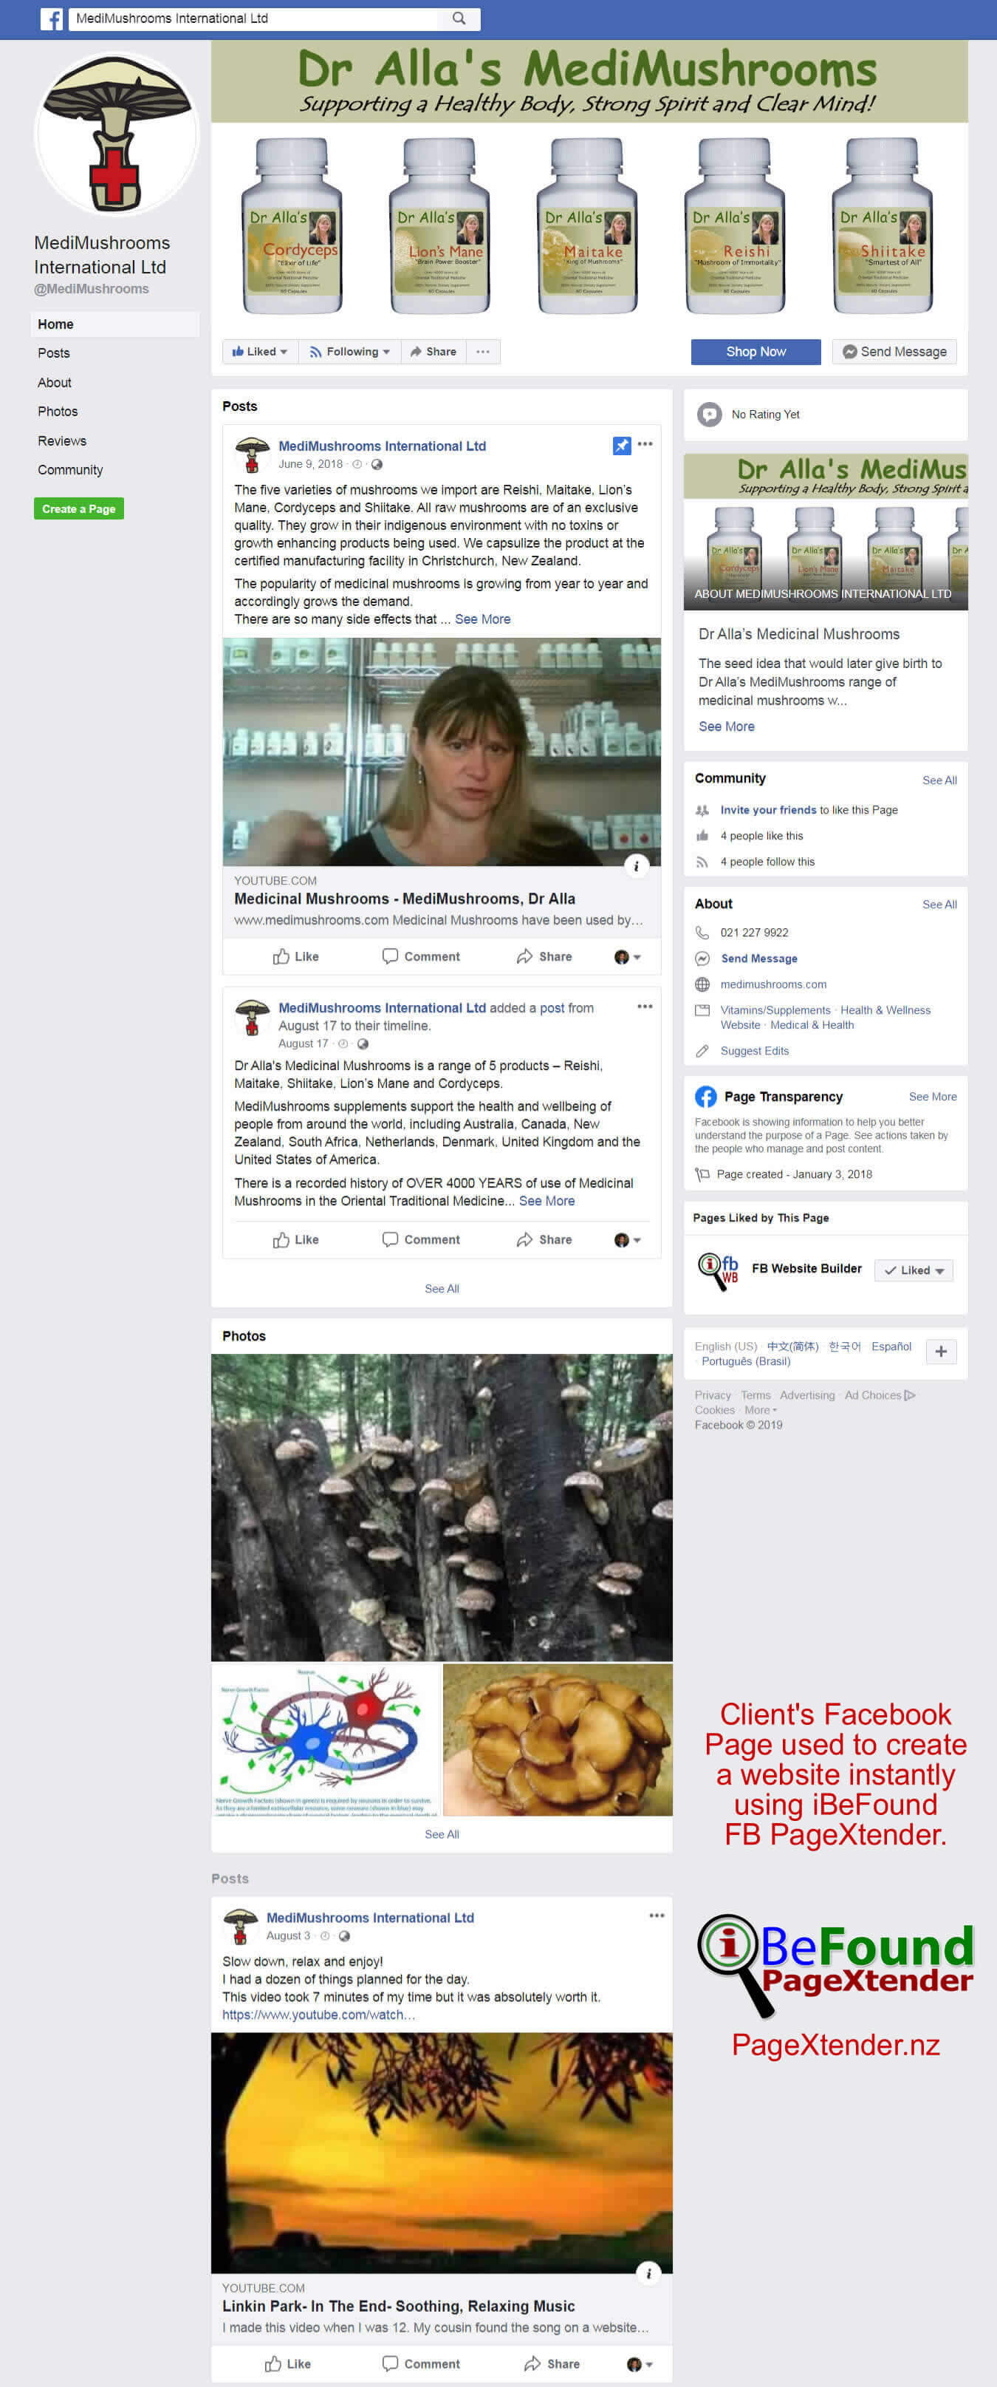The height and width of the screenshot is (2387, 997).
Task: Click the search magnifier icon
Action: point(458,18)
